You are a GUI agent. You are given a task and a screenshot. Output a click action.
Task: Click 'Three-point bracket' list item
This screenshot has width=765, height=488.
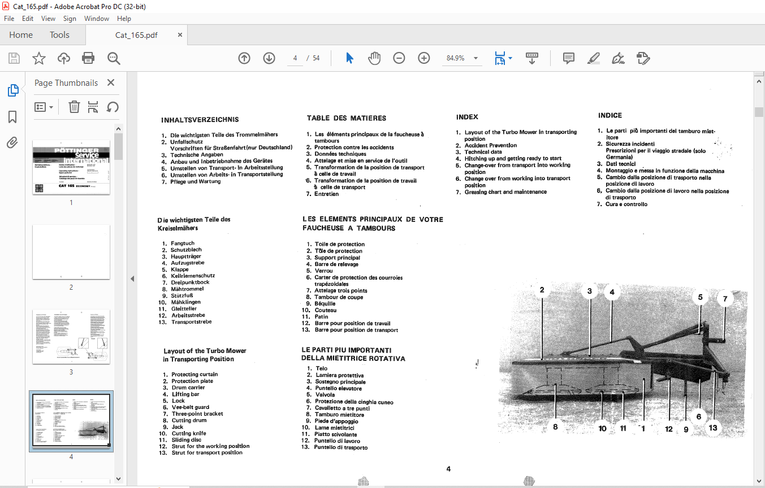click(197, 413)
